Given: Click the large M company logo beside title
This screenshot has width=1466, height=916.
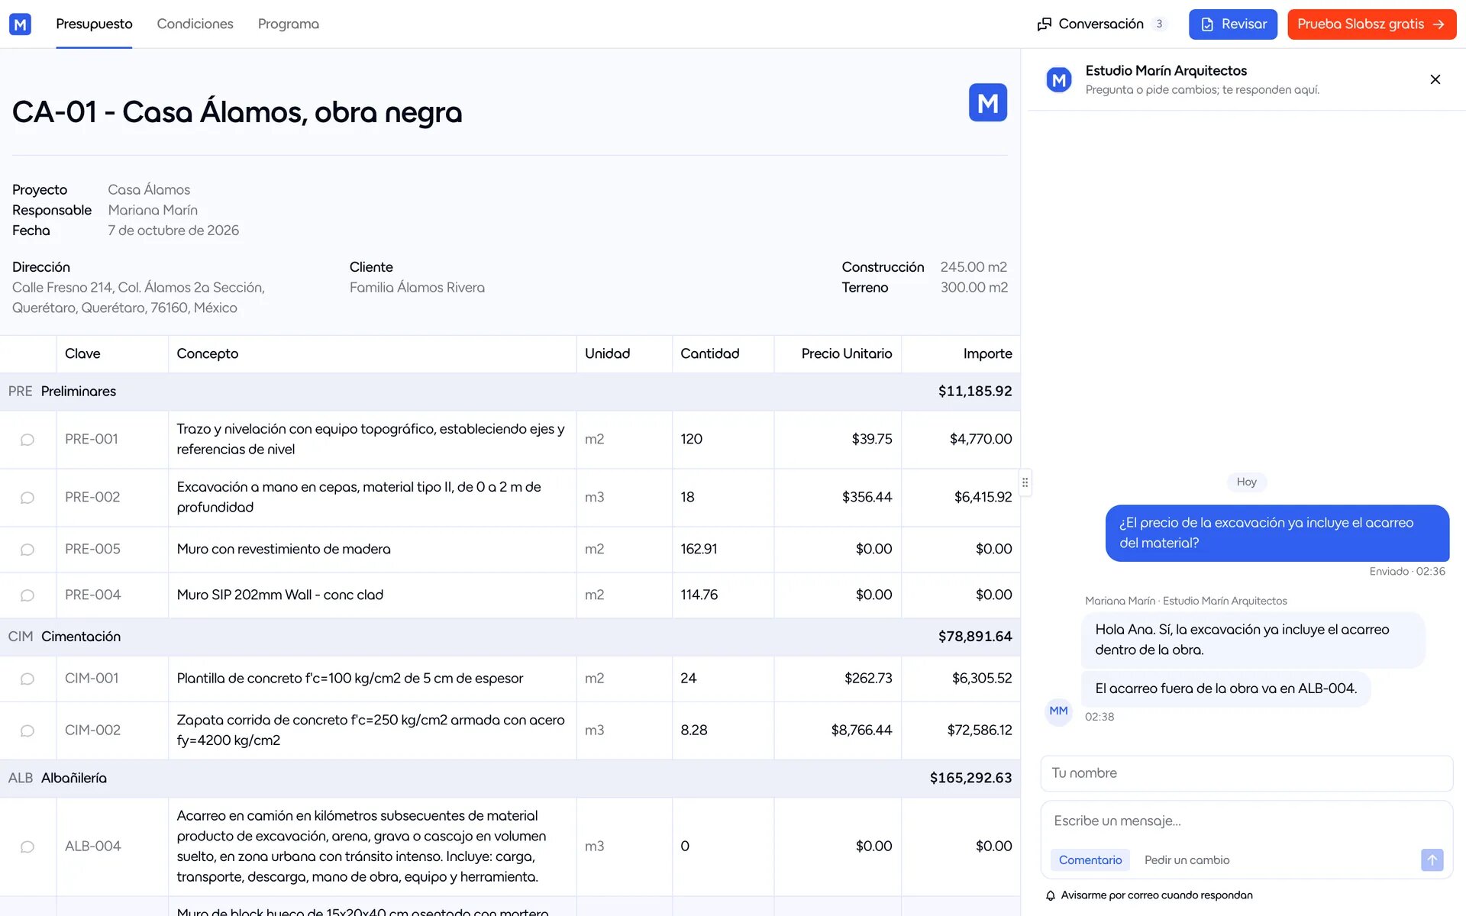Looking at the screenshot, I should (987, 102).
